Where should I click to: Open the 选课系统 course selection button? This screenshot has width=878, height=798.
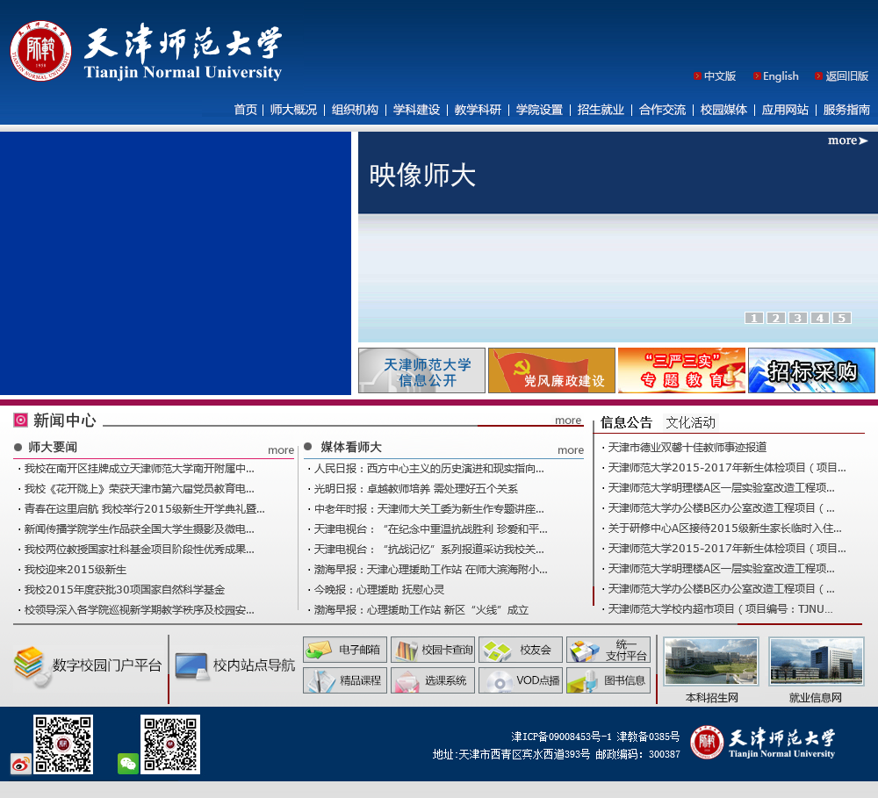[433, 680]
